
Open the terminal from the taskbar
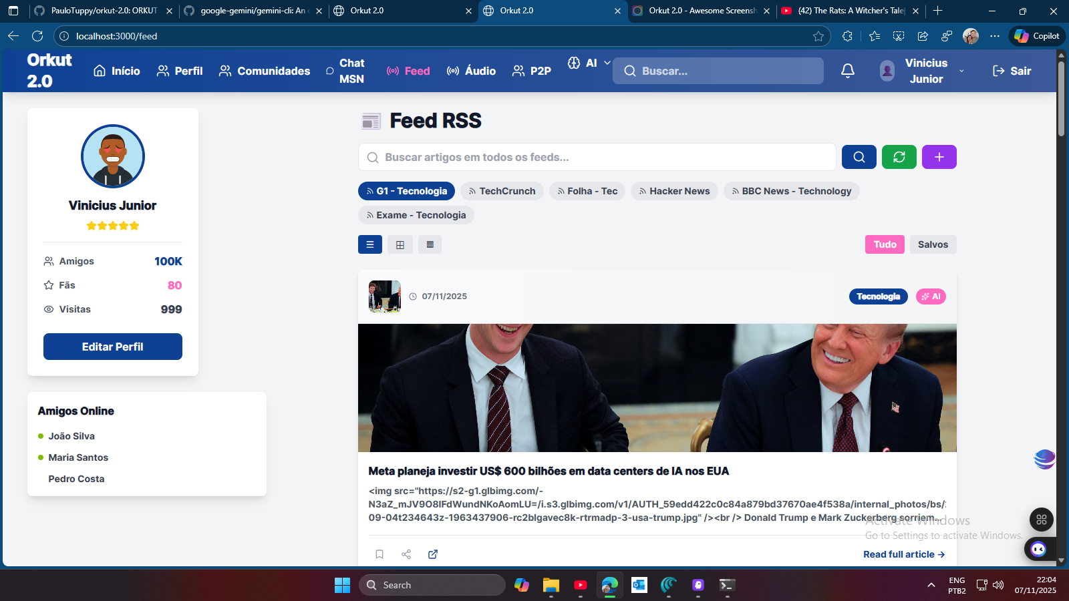[728, 585]
